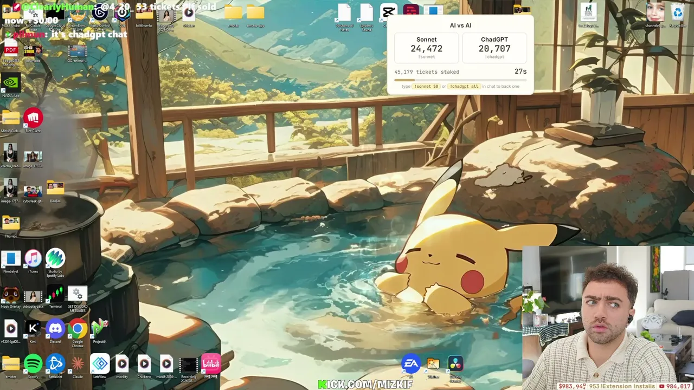694x390 pixels.
Task: Open the cyberleek image file
Action: [33, 193]
